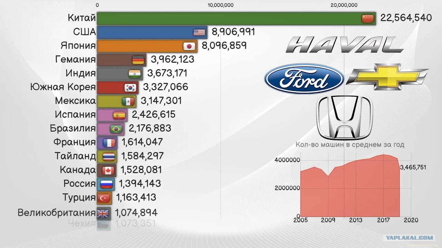Viewport: 442px width, 248px height.
Task: Click the country label Франция
Action: point(74,143)
